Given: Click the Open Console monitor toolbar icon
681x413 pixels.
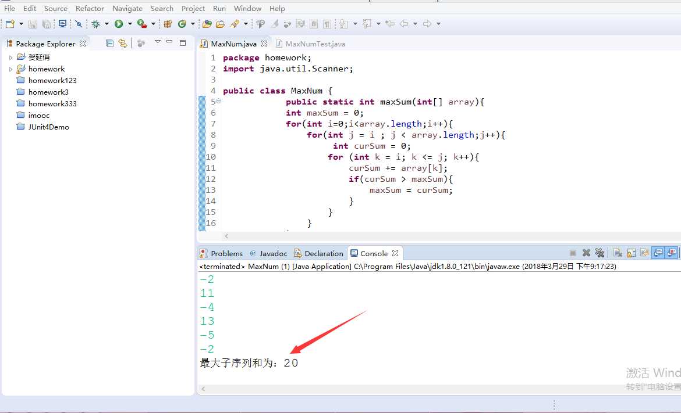Looking at the screenshot, I should pos(62,24).
